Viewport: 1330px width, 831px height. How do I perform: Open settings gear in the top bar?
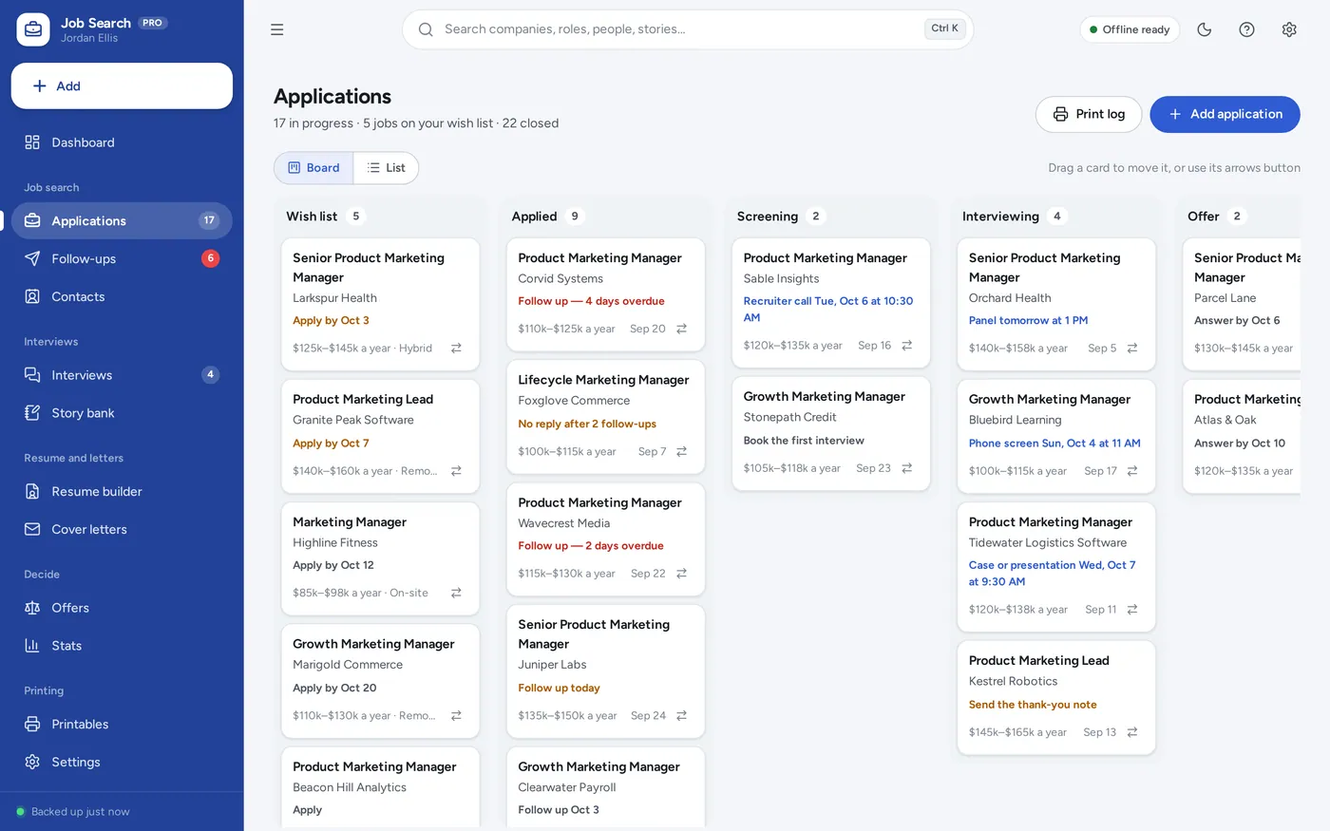[x=1289, y=29]
